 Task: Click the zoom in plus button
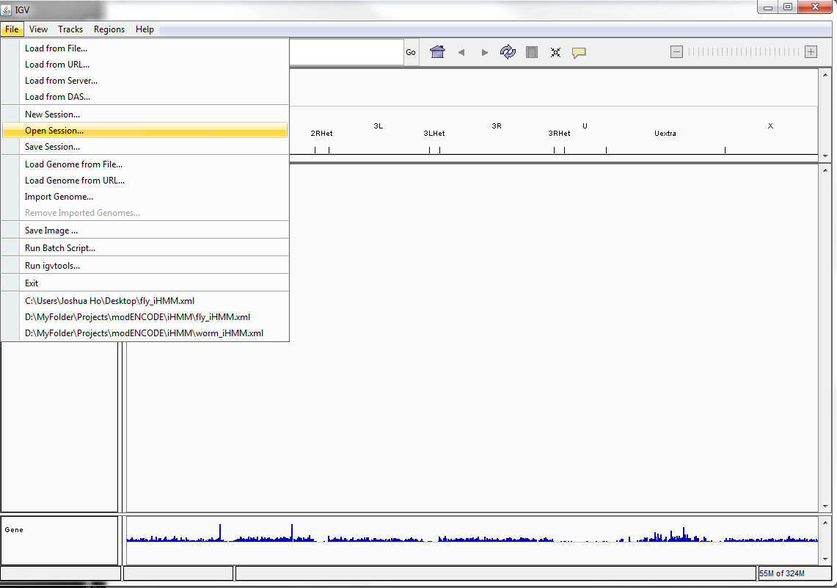(x=811, y=51)
